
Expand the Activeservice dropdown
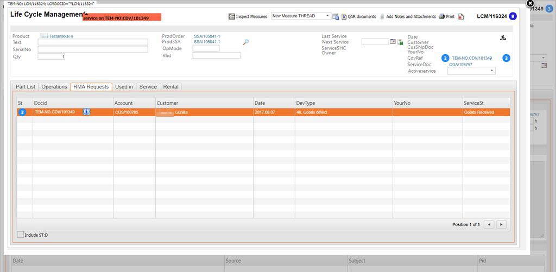pyautogui.click(x=491, y=71)
